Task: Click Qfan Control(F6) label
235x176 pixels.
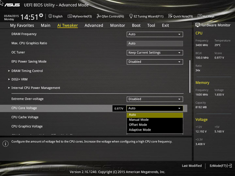Action: pos(113,17)
